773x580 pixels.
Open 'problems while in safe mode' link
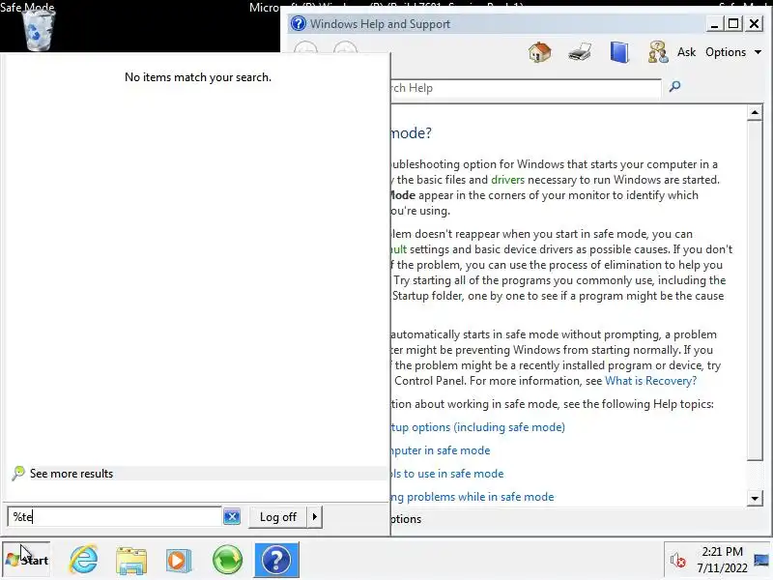click(472, 497)
